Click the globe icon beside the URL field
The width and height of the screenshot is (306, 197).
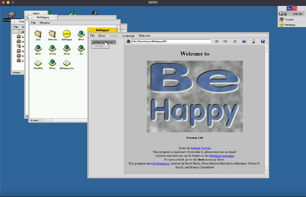point(128,41)
